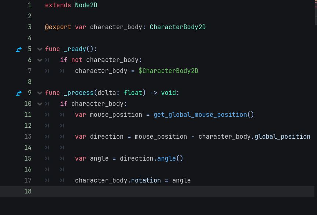Click the green $CharacterBody2D node reference
317x215 pixels.
[168, 71]
